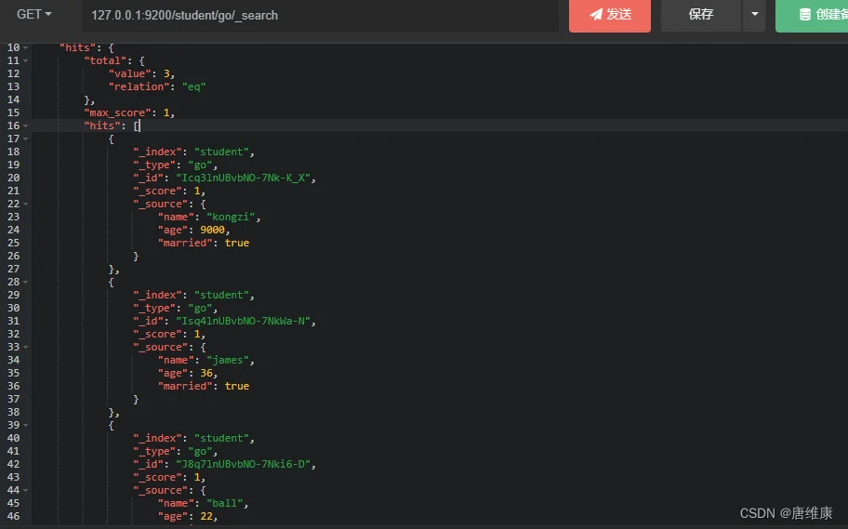Open the dropdown arrow beside Save
The image size is (848, 529).
pyautogui.click(x=754, y=15)
